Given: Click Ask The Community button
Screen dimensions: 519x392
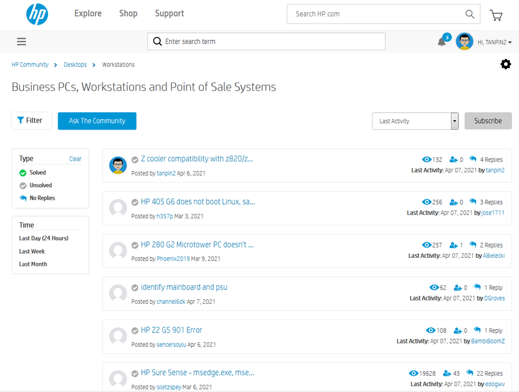Looking at the screenshot, I should point(97,121).
